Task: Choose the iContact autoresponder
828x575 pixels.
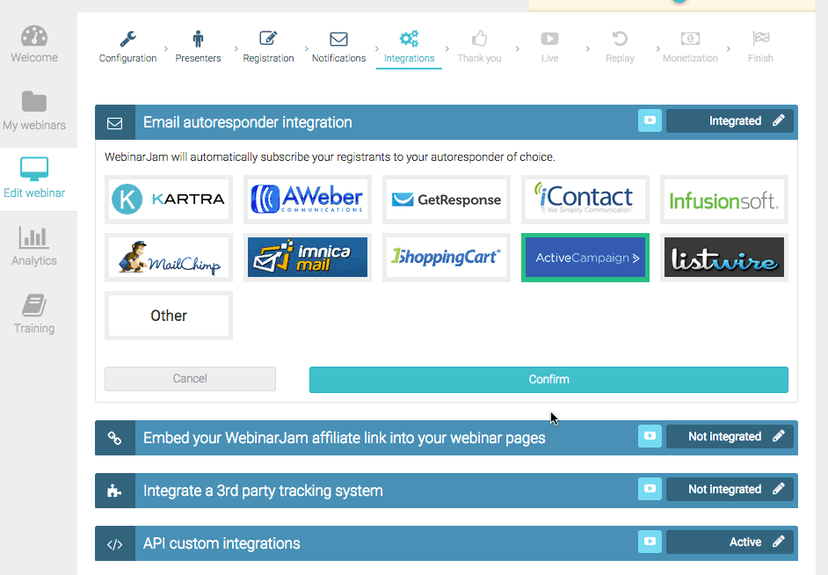Action: click(585, 200)
